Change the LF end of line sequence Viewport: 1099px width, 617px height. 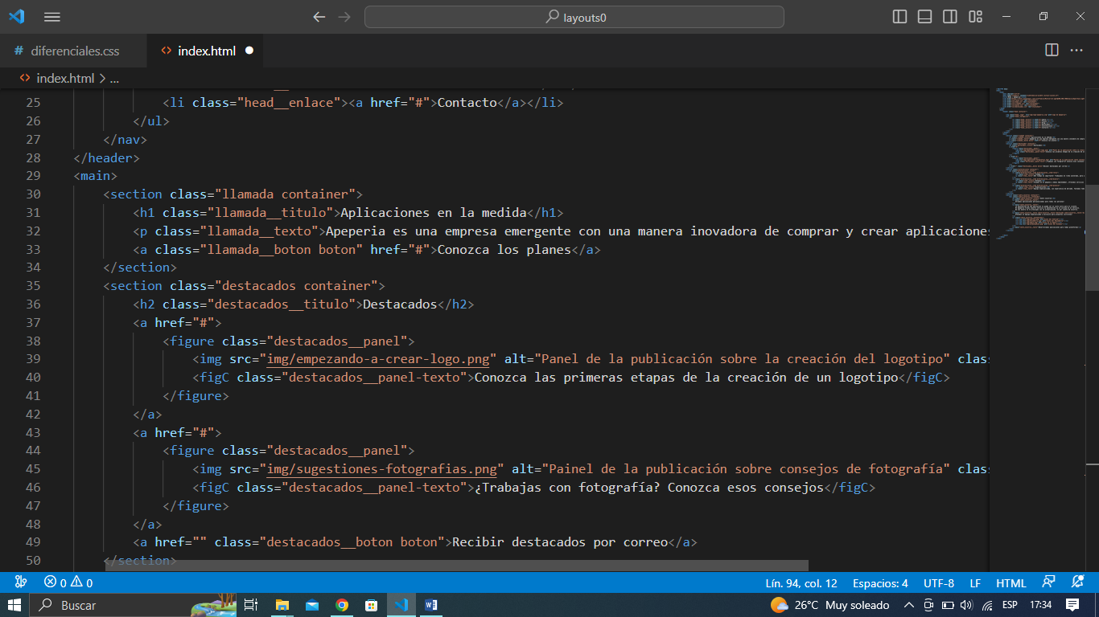point(975,583)
